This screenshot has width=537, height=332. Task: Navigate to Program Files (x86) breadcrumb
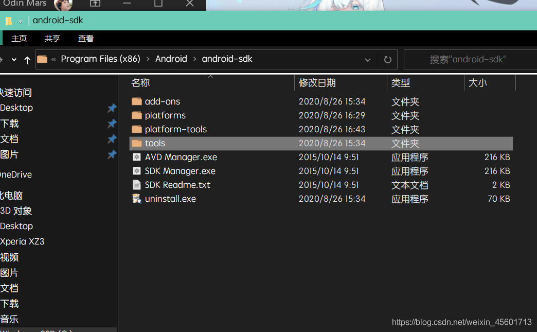(x=101, y=59)
